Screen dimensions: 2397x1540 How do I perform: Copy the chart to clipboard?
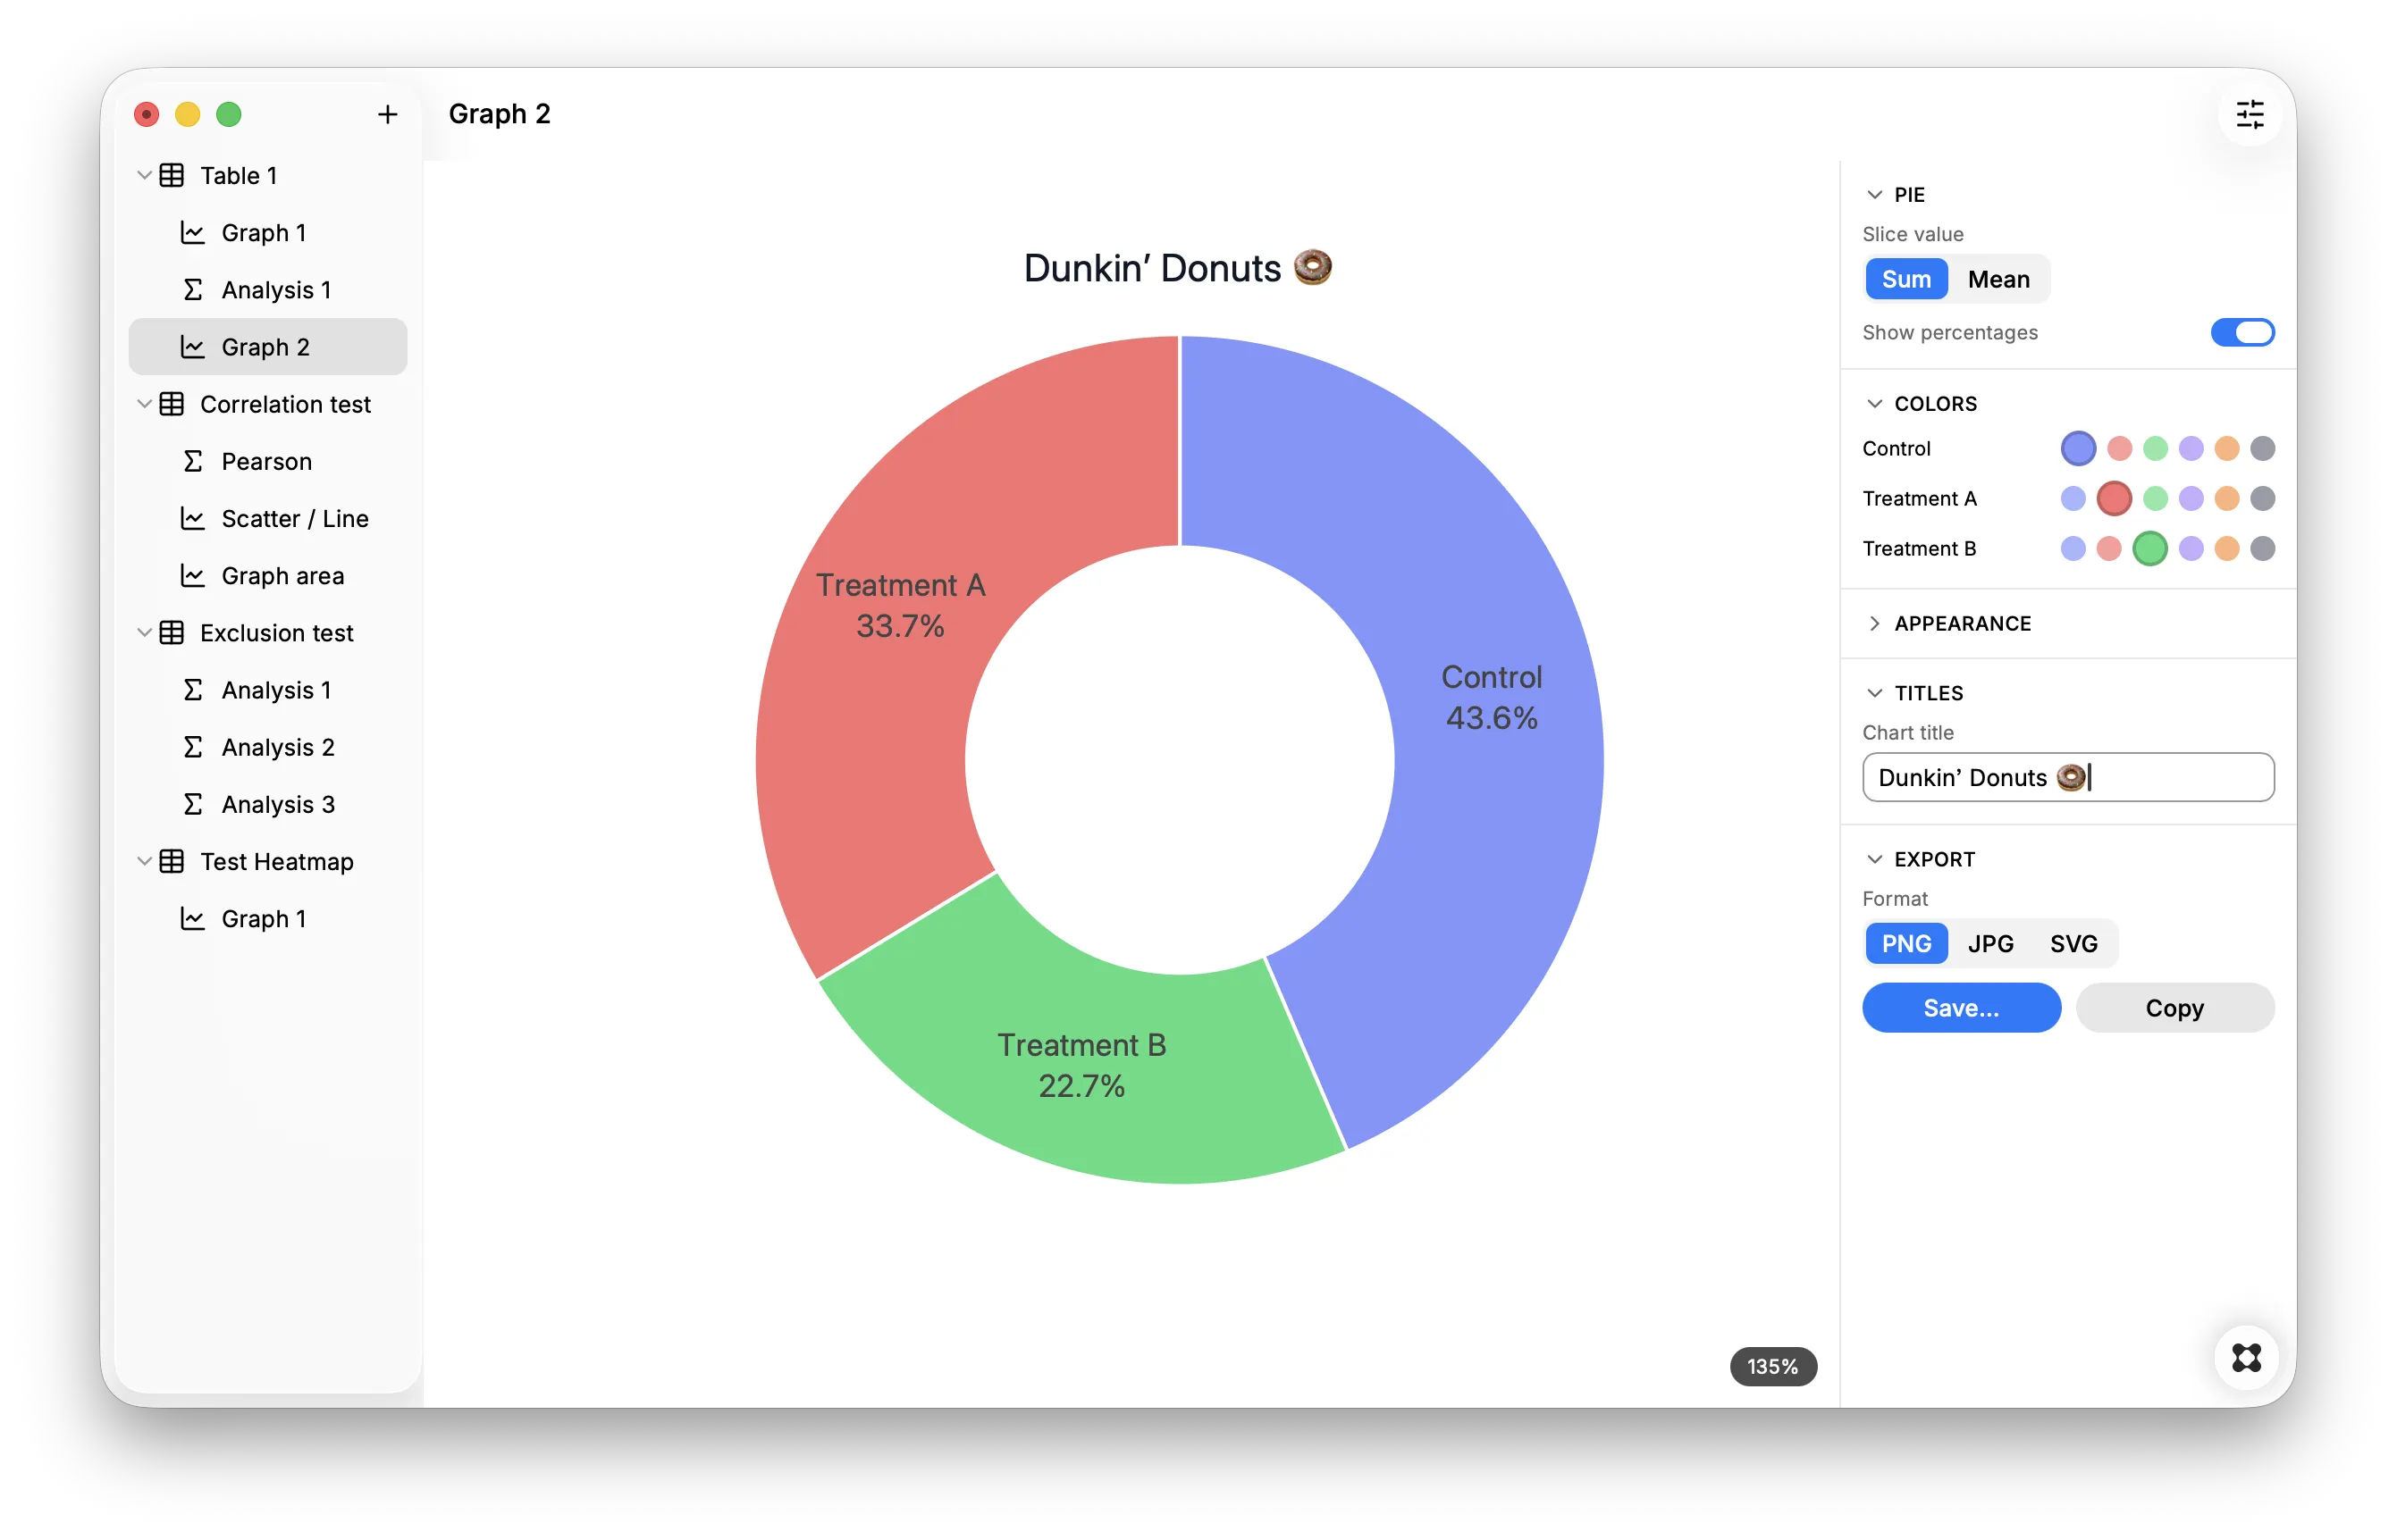tap(2174, 1008)
